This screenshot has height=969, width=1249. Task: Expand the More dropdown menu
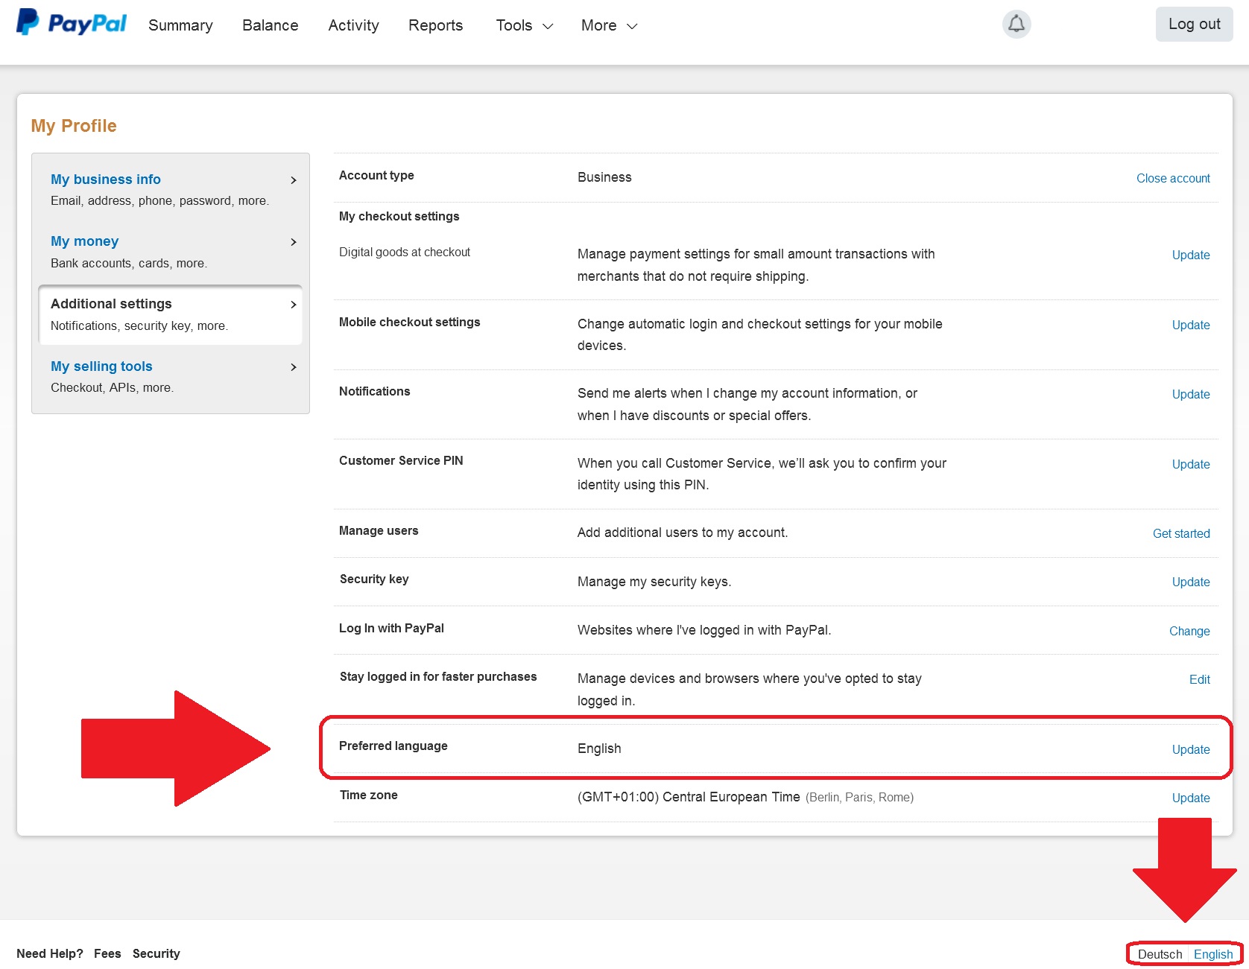609,25
